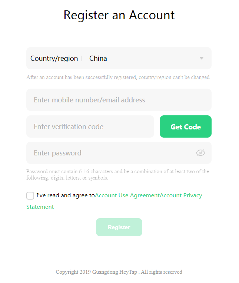Click the divider between Country/region and China
Image resolution: width=239 pixels, height=283 pixels.
pos(82,58)
